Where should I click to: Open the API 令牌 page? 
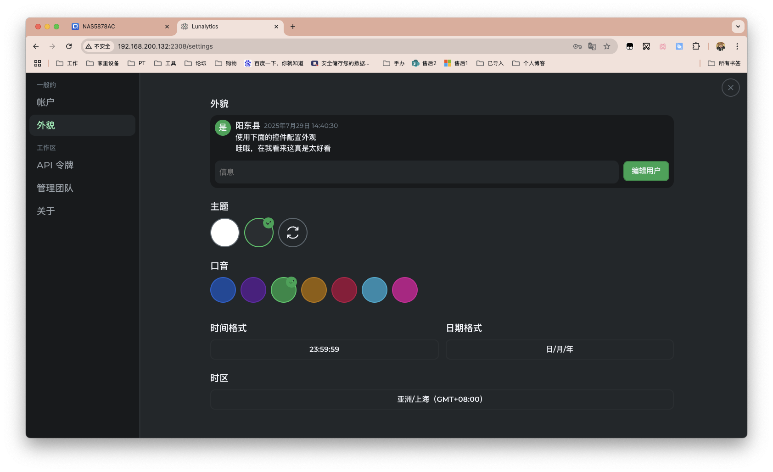pos(55,165)
